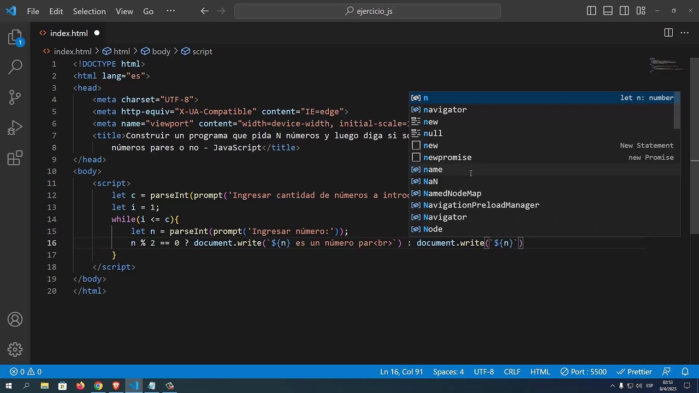
Task: Change language mode via HTML
Action: (x=540, y=372)
